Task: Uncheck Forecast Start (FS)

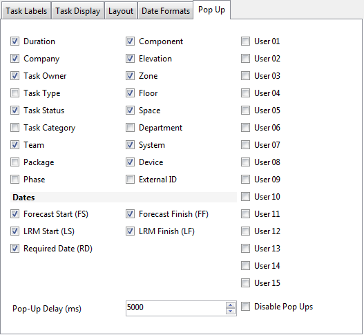Action: [15, 214]
